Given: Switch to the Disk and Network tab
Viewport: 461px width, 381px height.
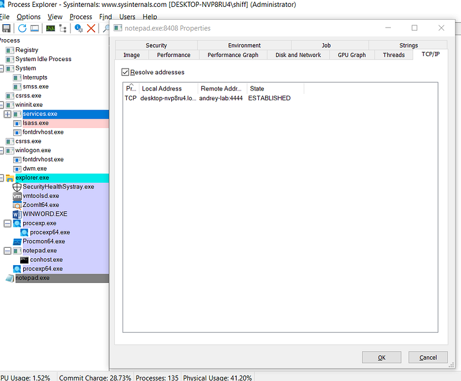Looking at the screenshot, I should click(x=298, y=55).
